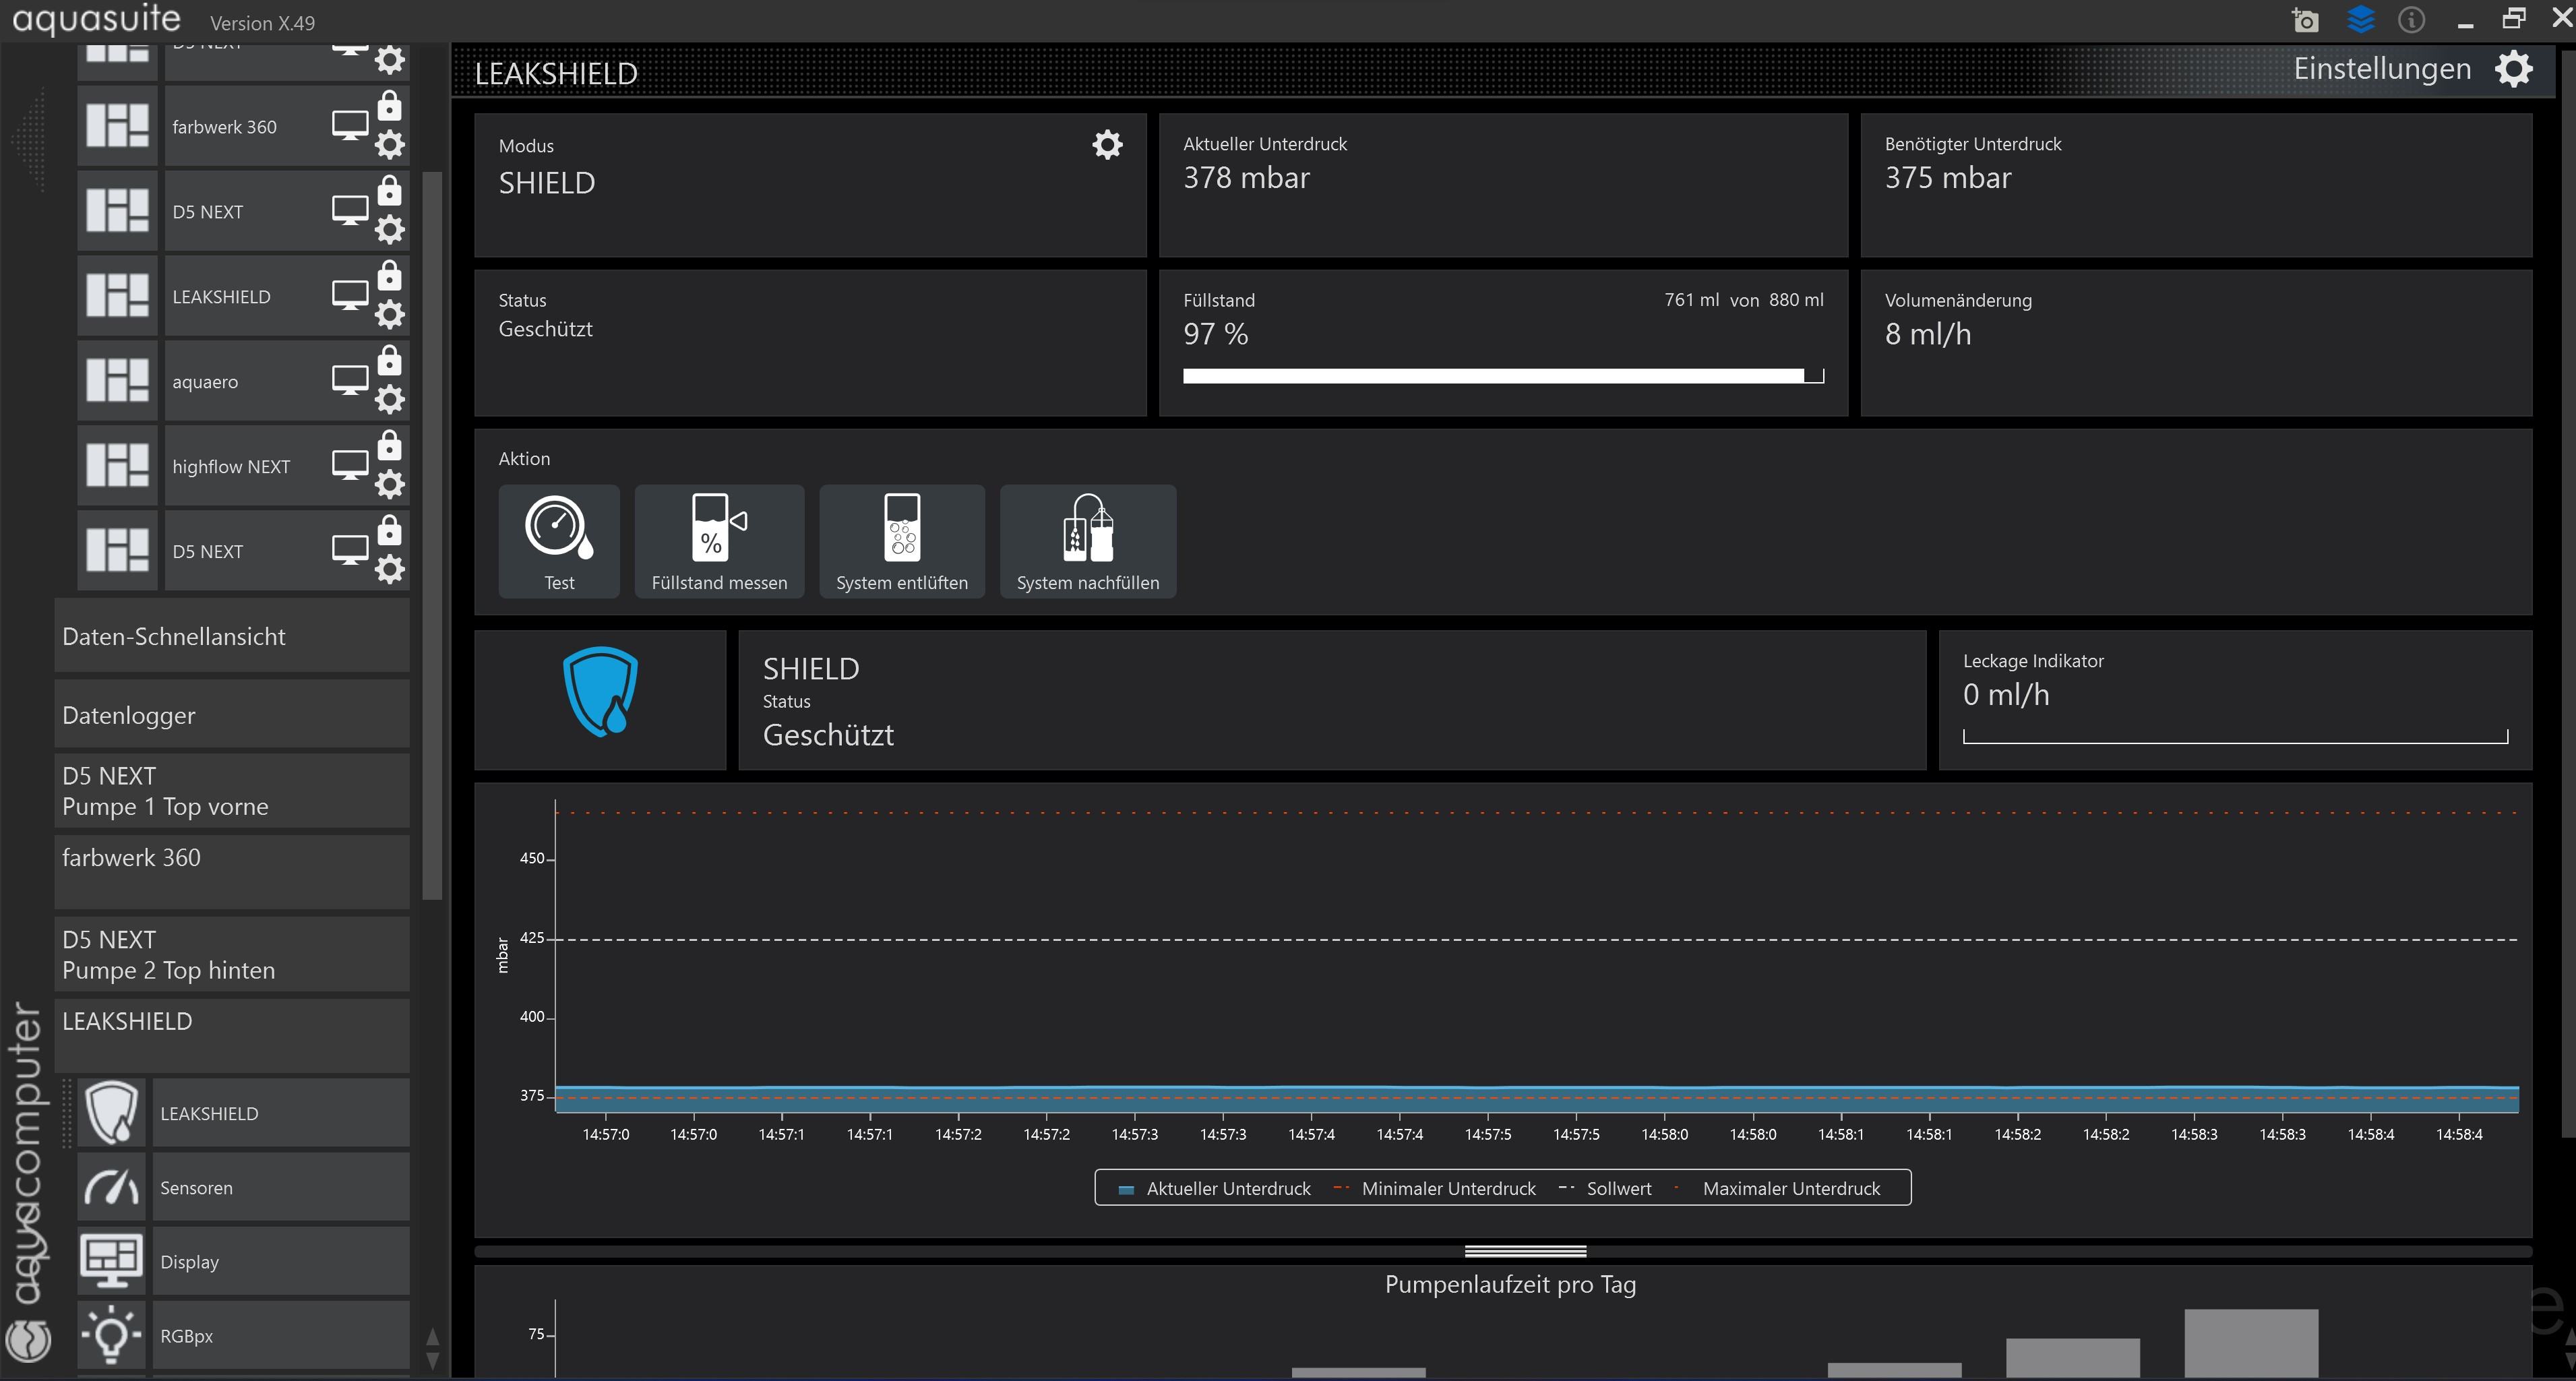Click monitor icon on LEAKSHIELD row
Image resolution: width=2576 pixels, height=1381 pixels.
(350, 296)
